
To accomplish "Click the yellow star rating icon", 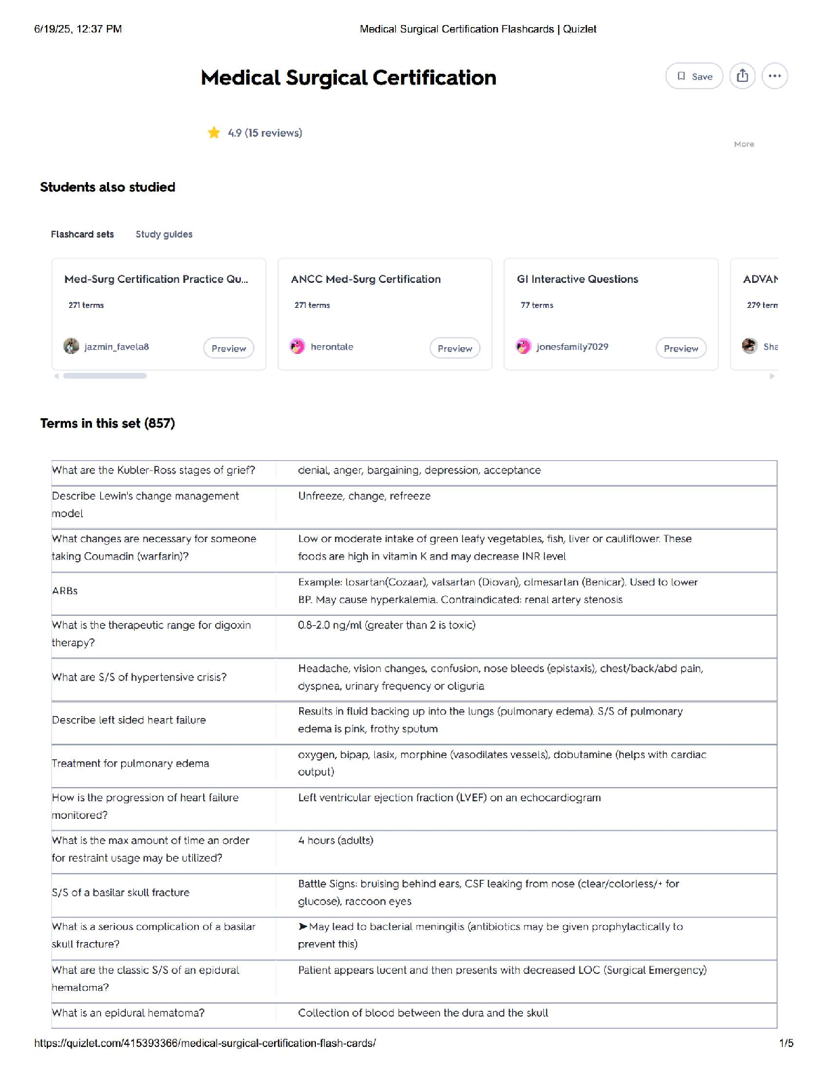I will (214, 133).
